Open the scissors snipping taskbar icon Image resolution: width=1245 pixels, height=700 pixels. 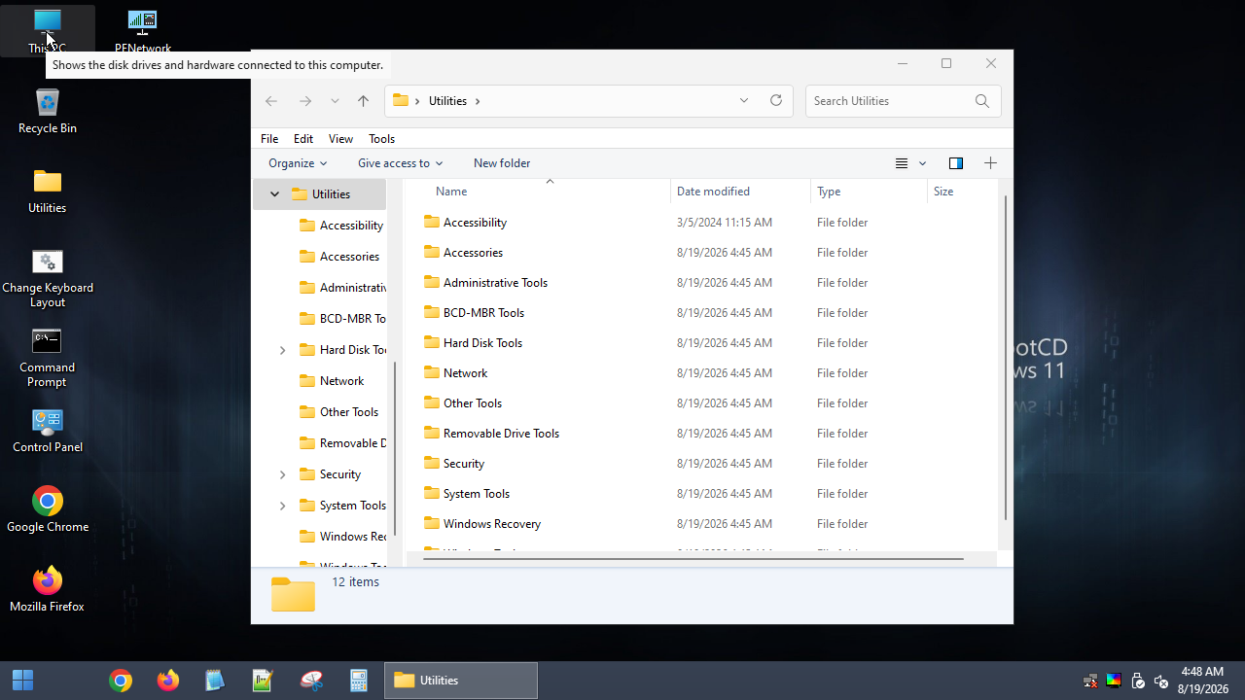coord(311,681)
